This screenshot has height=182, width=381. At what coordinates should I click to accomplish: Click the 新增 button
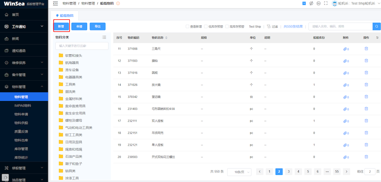point(61,26)
